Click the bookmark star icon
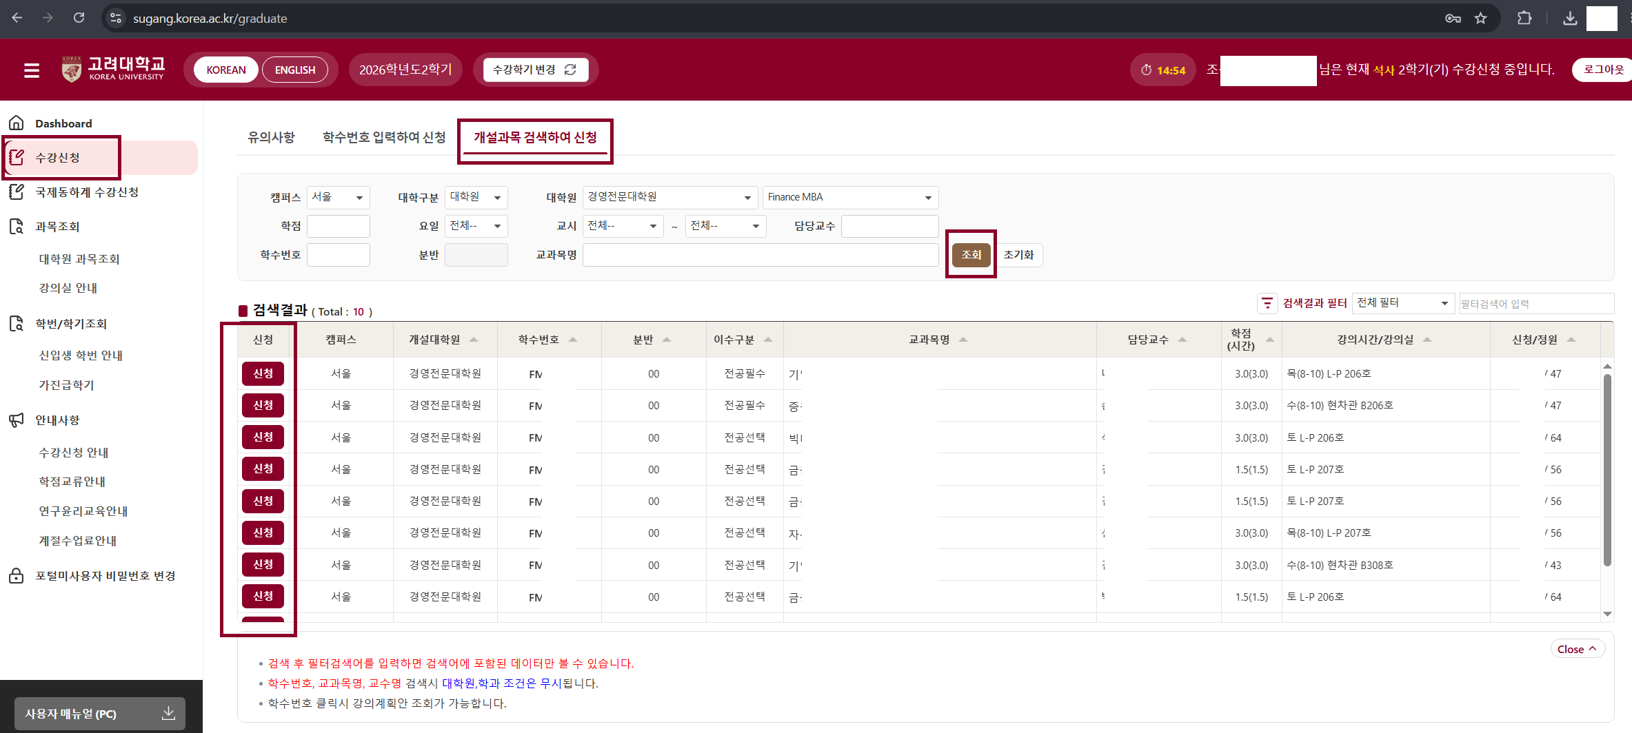The width and height of the screenshot is (1632, 733). [1480, 19]
